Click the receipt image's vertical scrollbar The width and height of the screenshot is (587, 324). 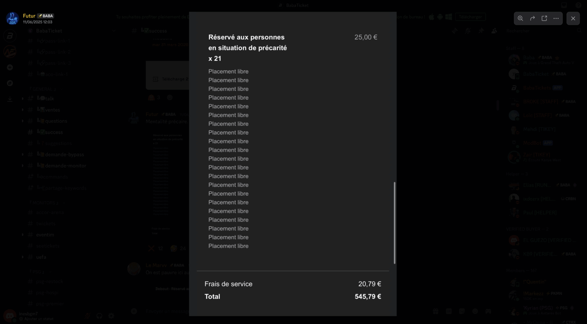click(394, 223)
